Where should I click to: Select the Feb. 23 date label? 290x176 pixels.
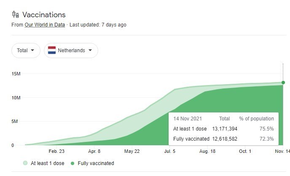[x=56, y=151]
